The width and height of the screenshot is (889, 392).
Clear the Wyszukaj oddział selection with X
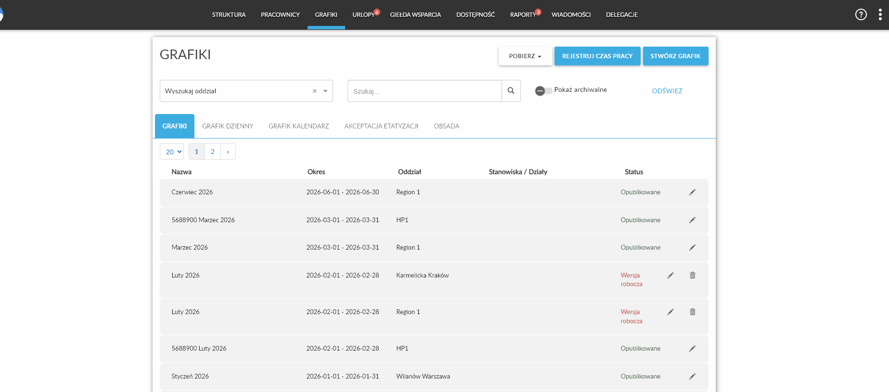coord(314,91)
